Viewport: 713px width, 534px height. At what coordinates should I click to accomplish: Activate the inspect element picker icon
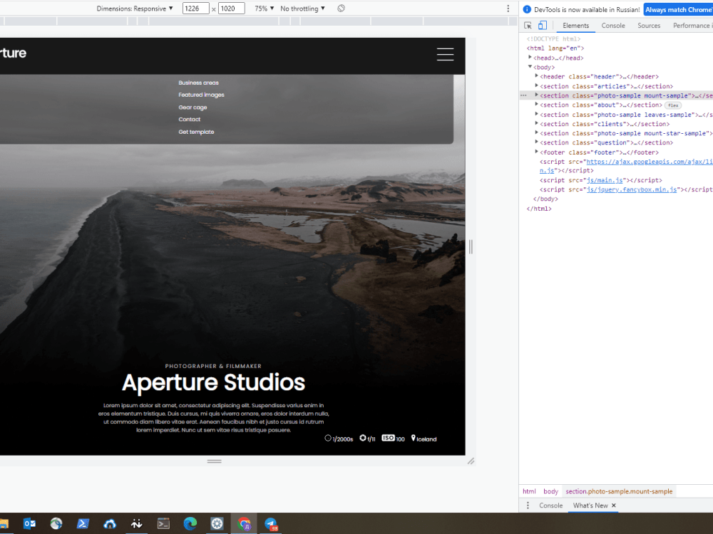click(528, 26)
